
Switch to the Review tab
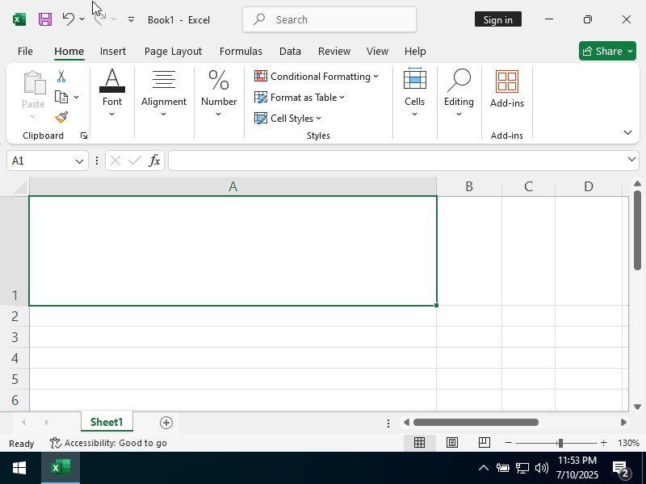(x=334, y=51)
